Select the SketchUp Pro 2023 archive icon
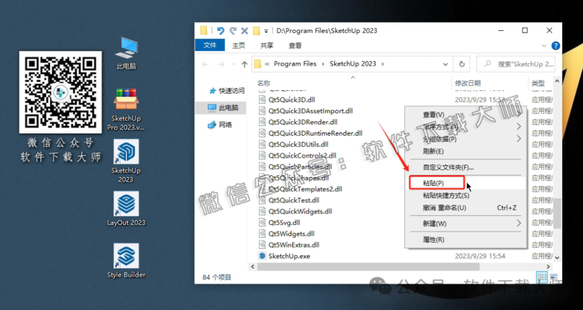This screenshot has width=583, height=310. point(126,110)
